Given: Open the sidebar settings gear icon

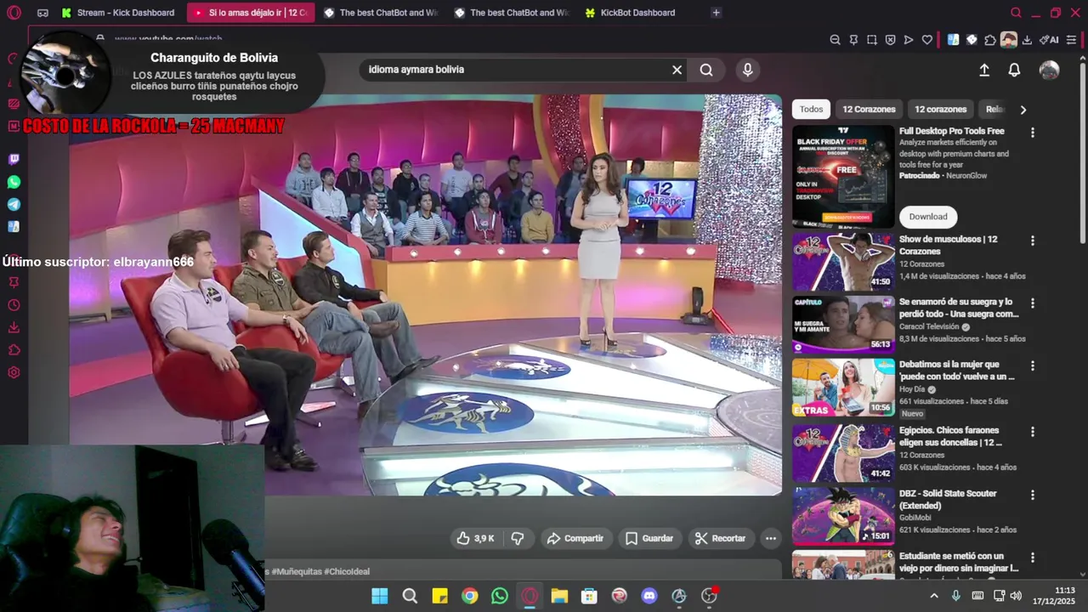Looking at the screenshot, I should [x=14, y=372].
